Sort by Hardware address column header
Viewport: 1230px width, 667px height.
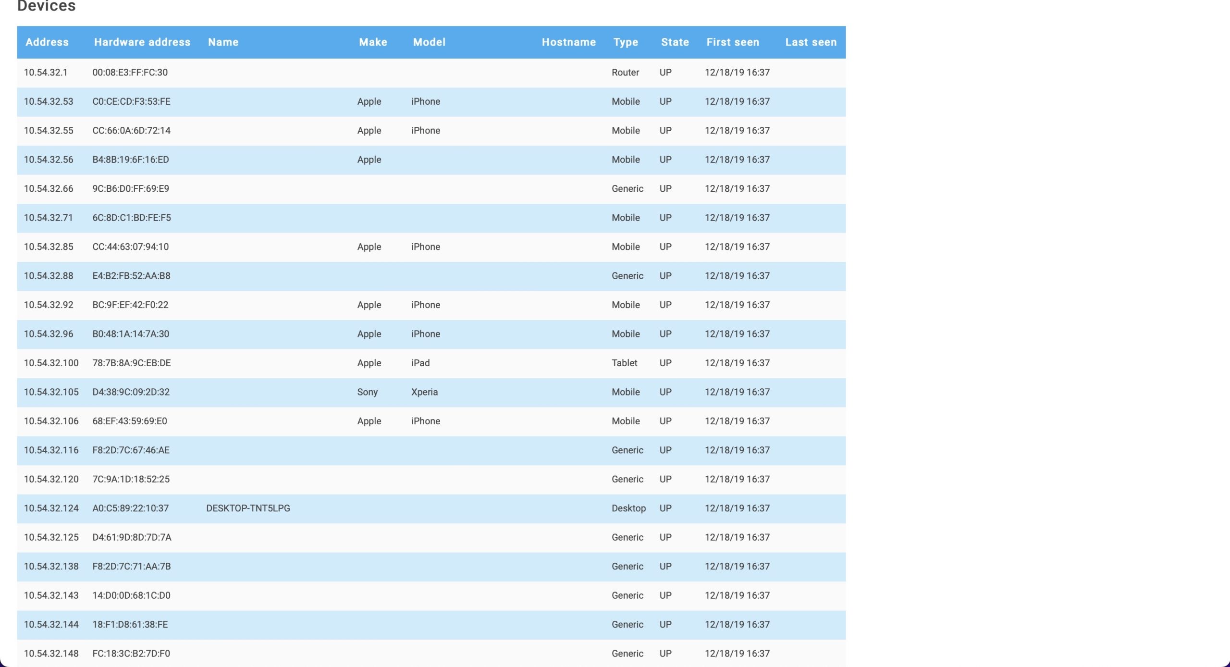pos(142,42)
